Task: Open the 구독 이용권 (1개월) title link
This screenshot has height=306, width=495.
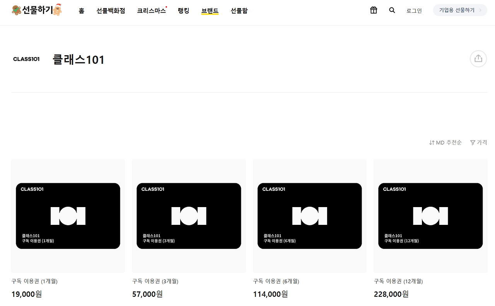Action: 34,281
